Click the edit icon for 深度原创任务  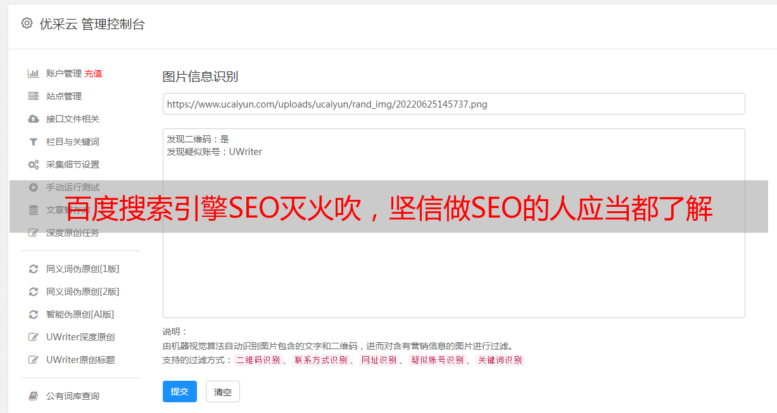34,233
